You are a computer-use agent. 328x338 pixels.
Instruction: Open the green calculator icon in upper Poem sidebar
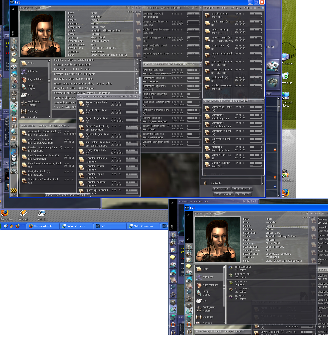coord(14,113)
